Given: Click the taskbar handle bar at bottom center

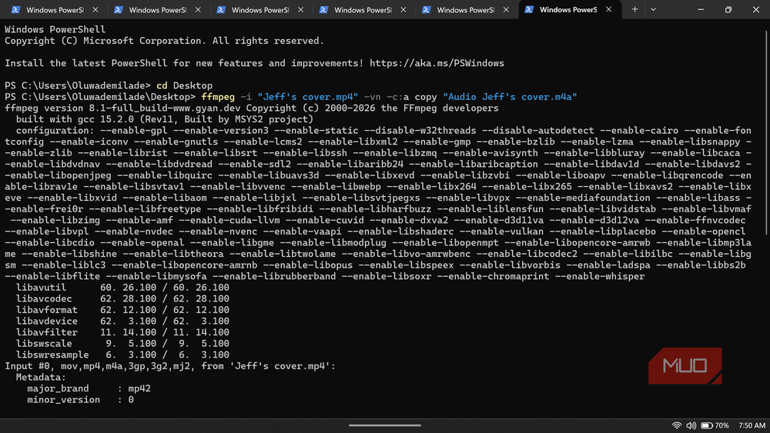Looking at the screenshot, I should [384, 425].
